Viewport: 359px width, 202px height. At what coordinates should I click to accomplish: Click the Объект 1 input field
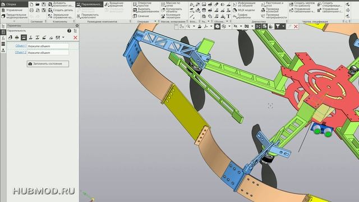(48, 46)
